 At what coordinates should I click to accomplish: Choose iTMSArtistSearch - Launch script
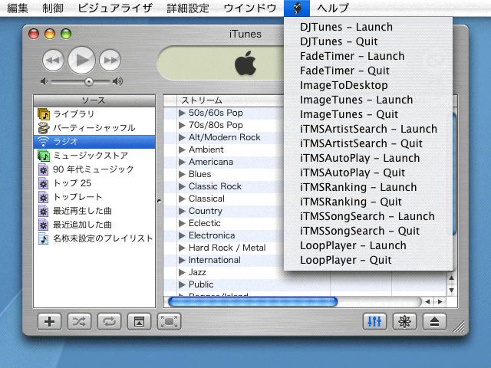click(x=368, y=129)
